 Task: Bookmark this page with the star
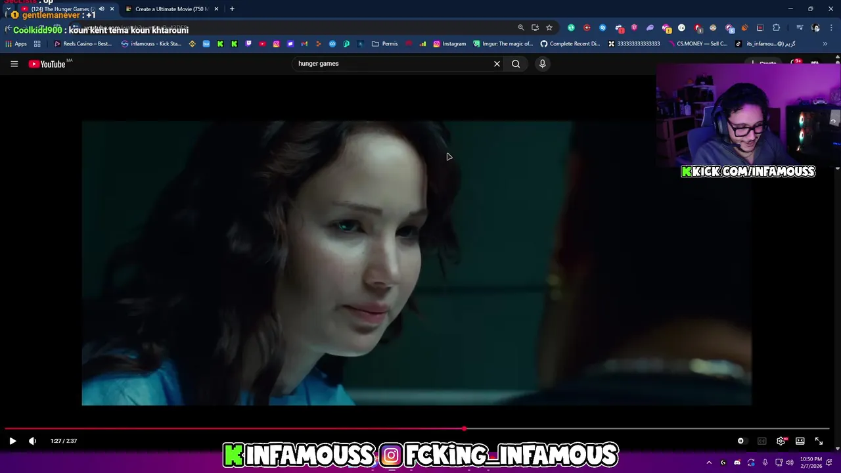pyautogui.click(x=549, y=28)
